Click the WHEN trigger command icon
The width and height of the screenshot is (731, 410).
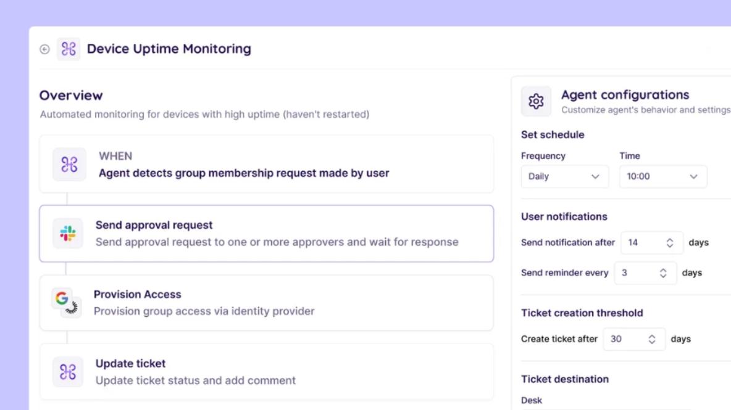pyautogui.click(x=69, y=165)
